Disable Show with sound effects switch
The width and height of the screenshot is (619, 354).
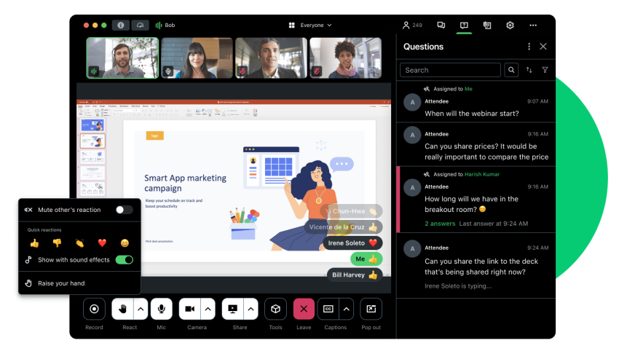pos(124,260)
